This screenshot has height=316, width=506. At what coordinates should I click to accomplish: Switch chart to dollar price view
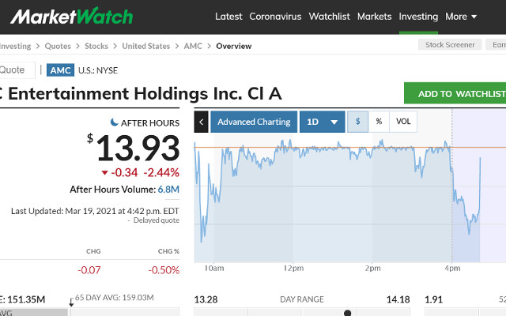358,122
